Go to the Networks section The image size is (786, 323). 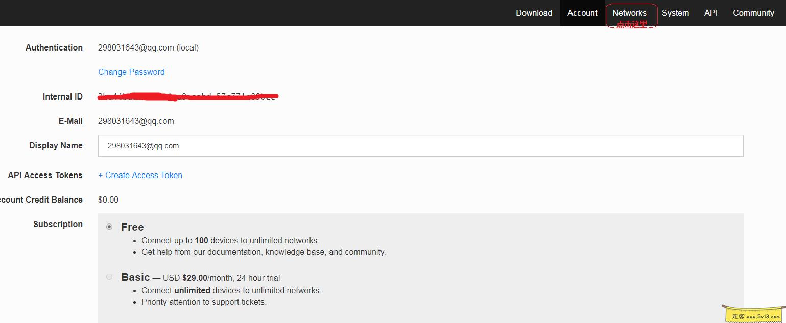click(629, 13)
